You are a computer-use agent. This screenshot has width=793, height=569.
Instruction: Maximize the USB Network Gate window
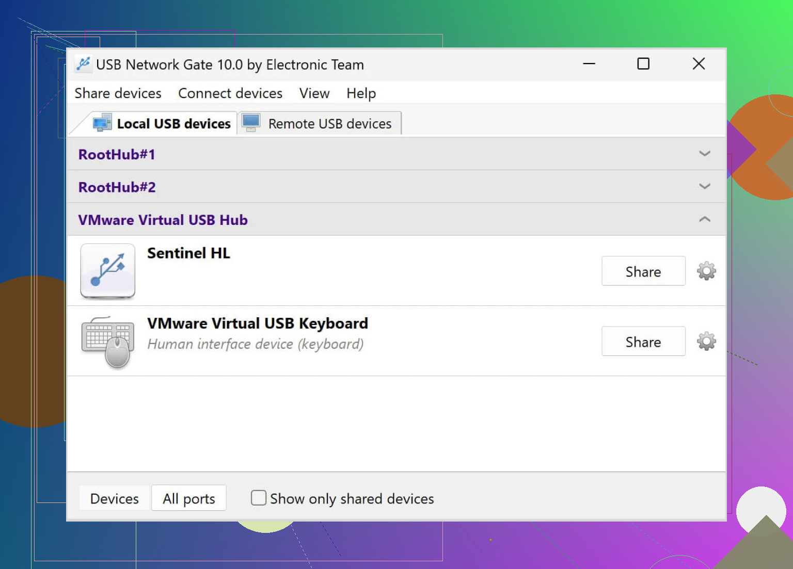pyautogui.click(x=643, y=64)
